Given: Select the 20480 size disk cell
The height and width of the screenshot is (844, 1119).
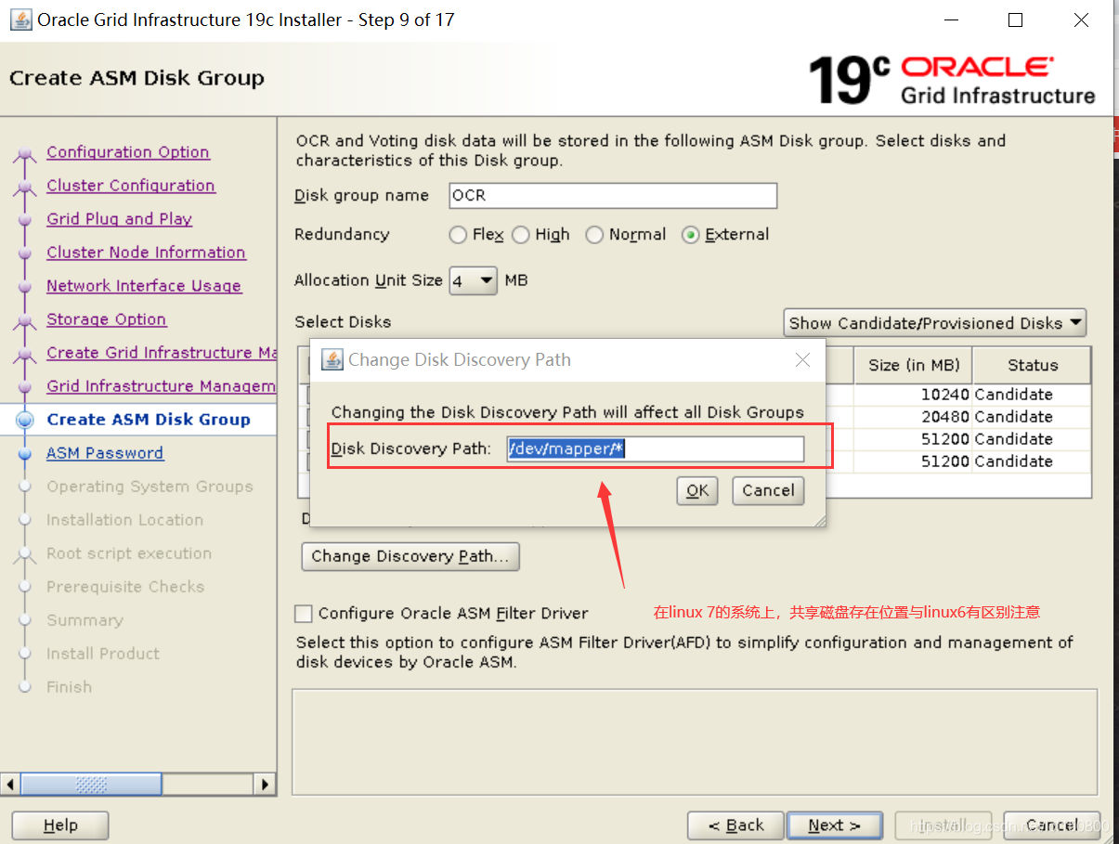Looking at the screenshot, I should pyautogui.click(x=913, y=417).
